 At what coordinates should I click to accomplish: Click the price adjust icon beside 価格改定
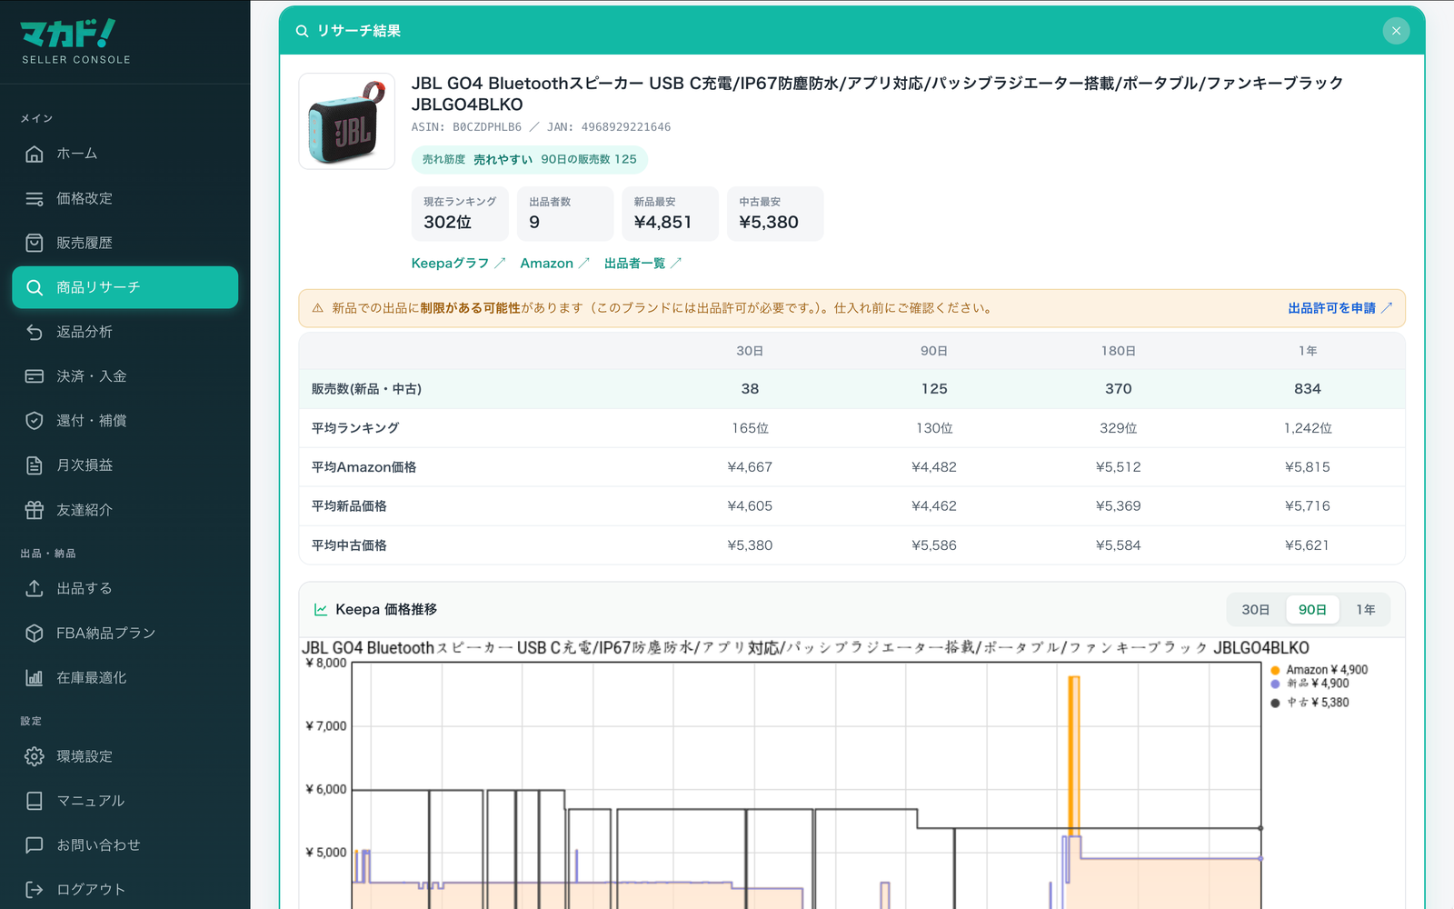[x=35, y=198]
